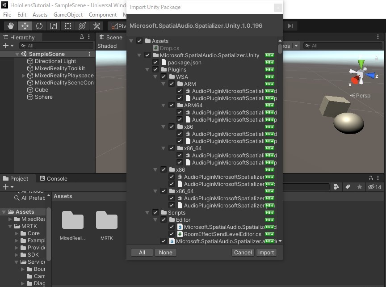Image resolution: width=386 pixels, height=287 pixels.
Task: Toggle the WSA folder checkbox
Action: click(164, 76)
